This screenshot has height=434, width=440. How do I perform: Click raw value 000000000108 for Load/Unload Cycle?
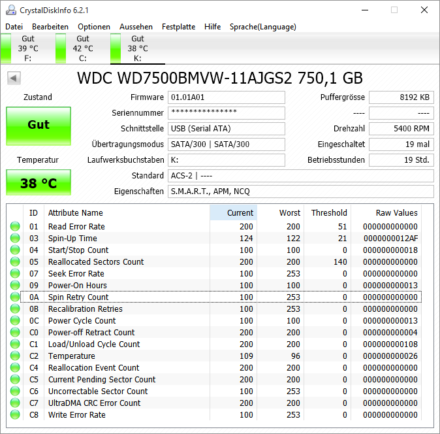[390, 344]
